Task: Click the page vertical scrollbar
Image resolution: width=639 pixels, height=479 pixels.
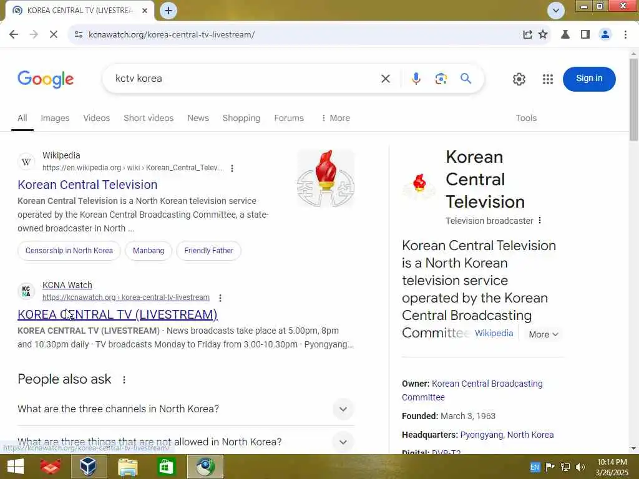Action: point(633,100)
